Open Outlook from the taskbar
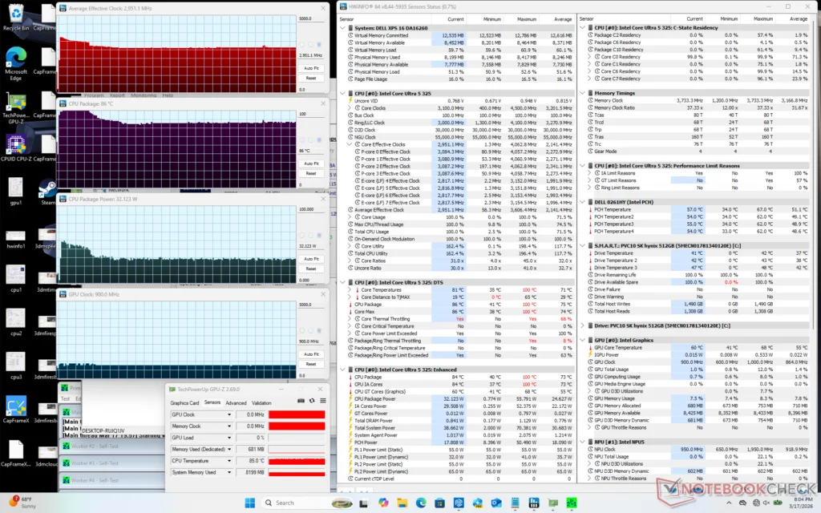Image resolution: width=821 pixels, height=513 pixels. 495,503
